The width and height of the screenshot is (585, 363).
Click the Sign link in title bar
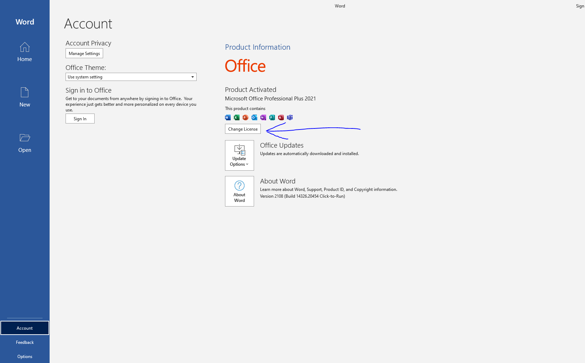tap(580, 6)
